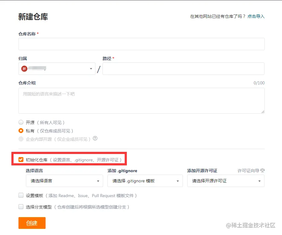Viewport: 282px width, 235px height.
Task: Uncheck the 初始化仓库 checkbox
Action: coord(21,160)
